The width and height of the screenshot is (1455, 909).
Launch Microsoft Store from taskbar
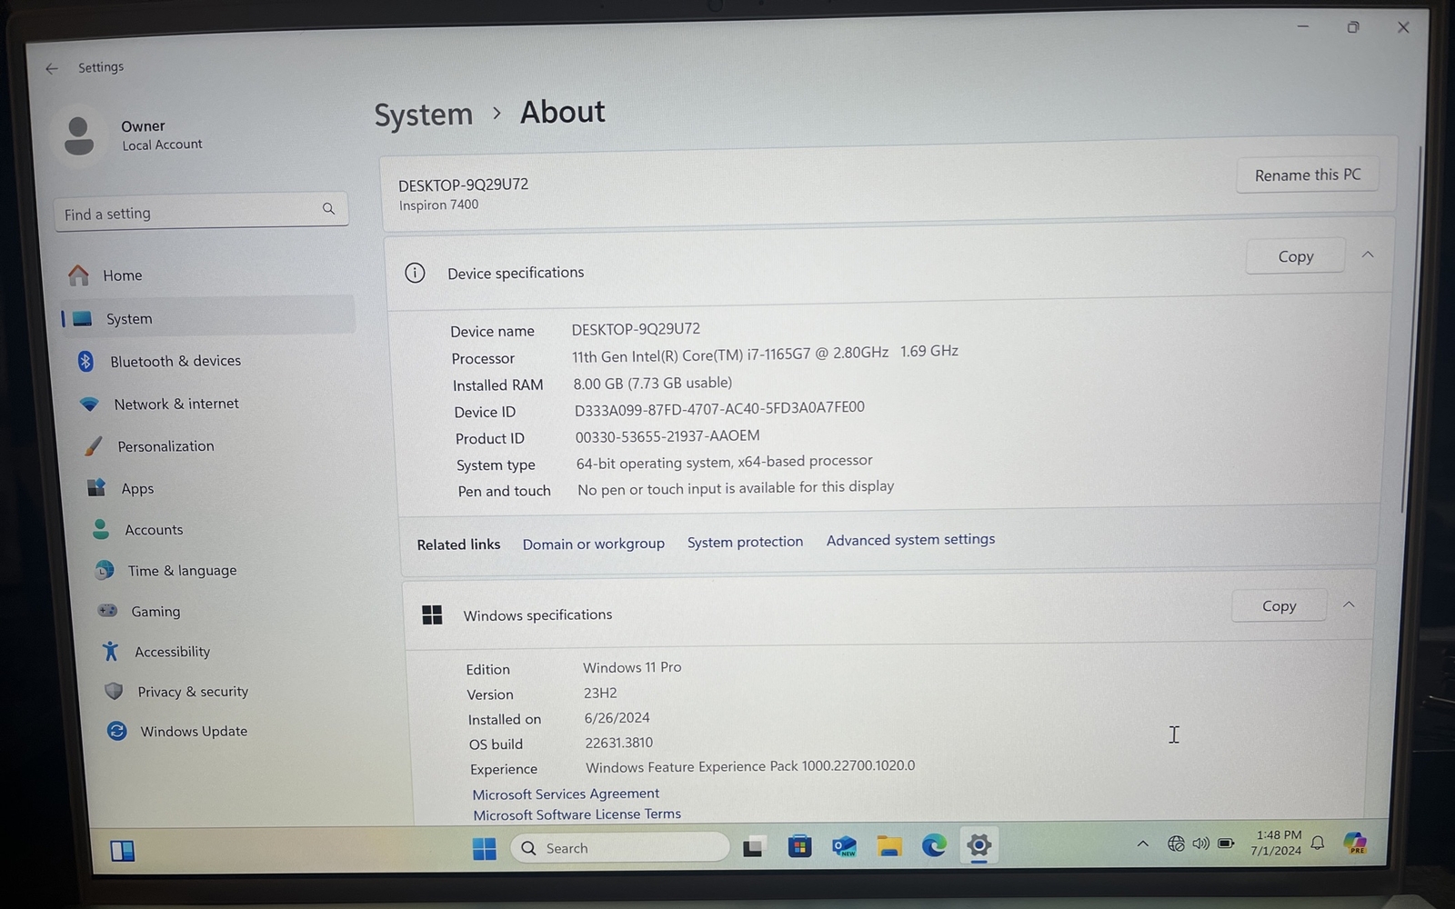tap(799, 847)
